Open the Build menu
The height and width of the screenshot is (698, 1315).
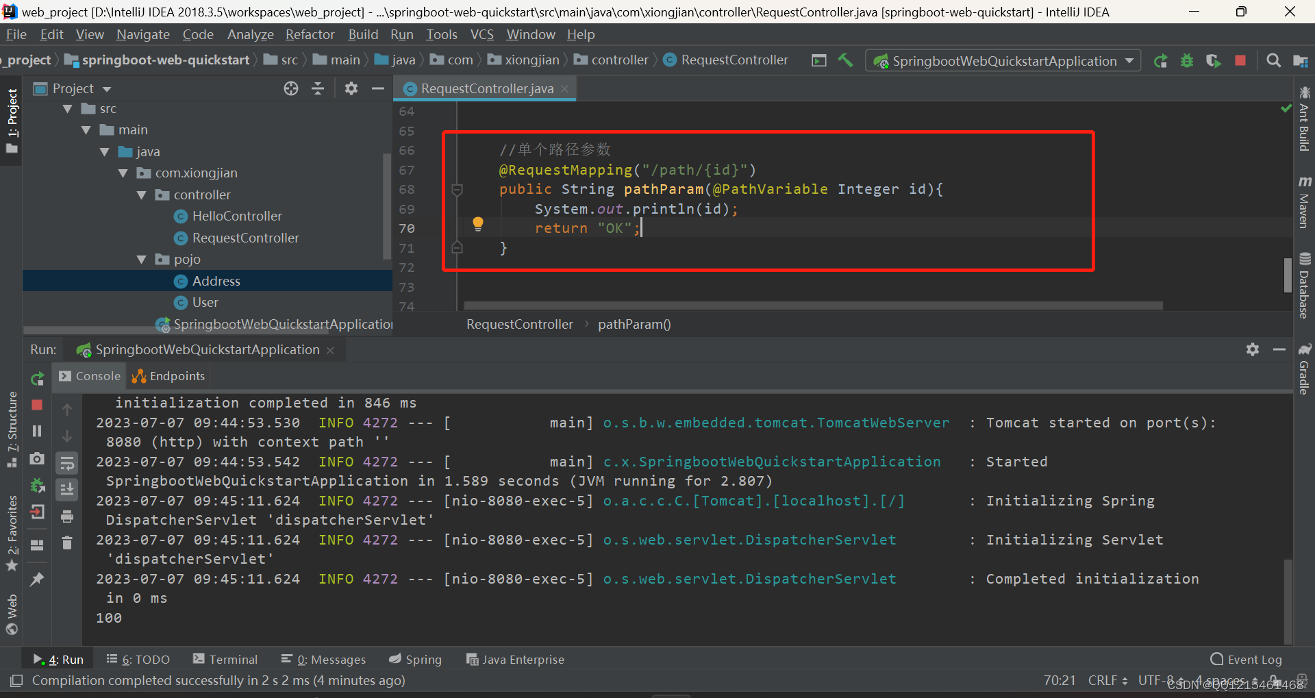click(x=363, y=34)
